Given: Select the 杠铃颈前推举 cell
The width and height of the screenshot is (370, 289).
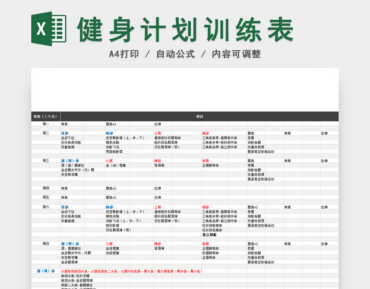Looking at the screenshot, I should (212, 225).
